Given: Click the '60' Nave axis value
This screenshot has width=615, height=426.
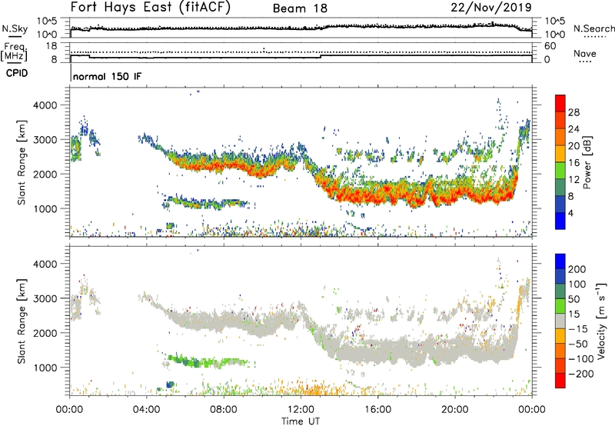Looking at the screenshot, I should 550,46.
